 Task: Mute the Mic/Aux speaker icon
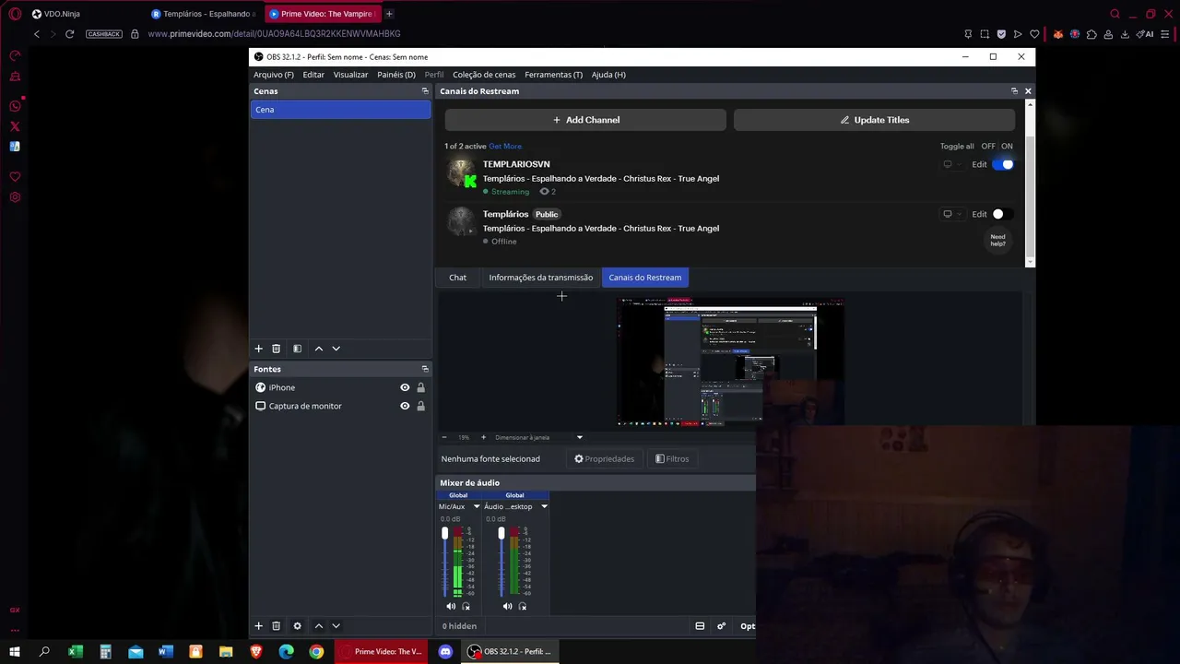click(x=451, y=606)
